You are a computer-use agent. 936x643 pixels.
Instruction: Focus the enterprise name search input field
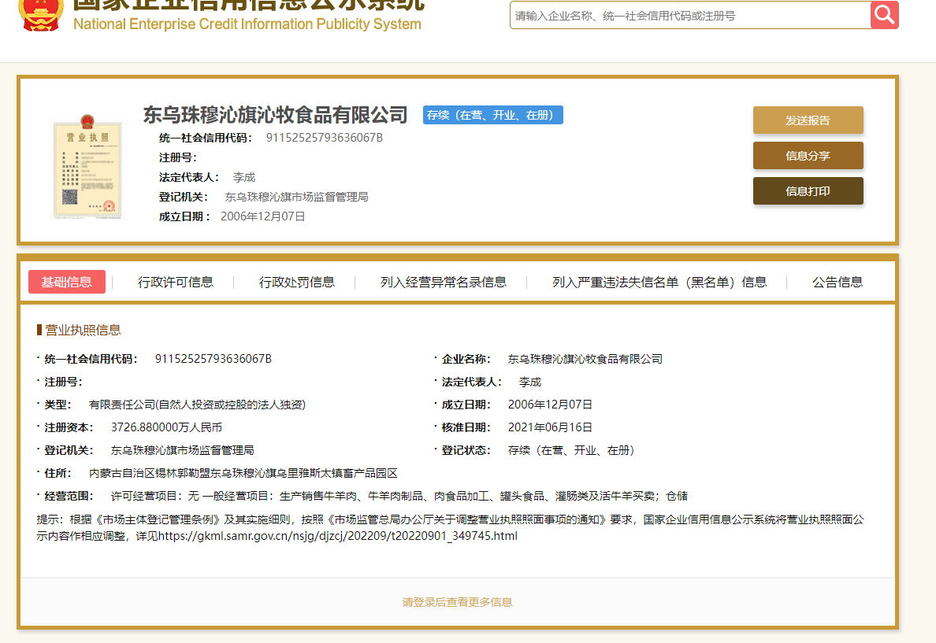point(691,16)
